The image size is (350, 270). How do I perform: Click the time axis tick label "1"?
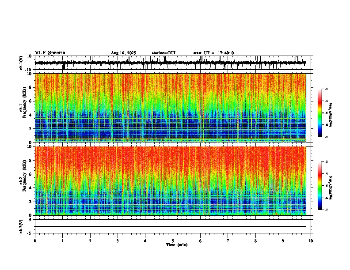coord(62,241)
